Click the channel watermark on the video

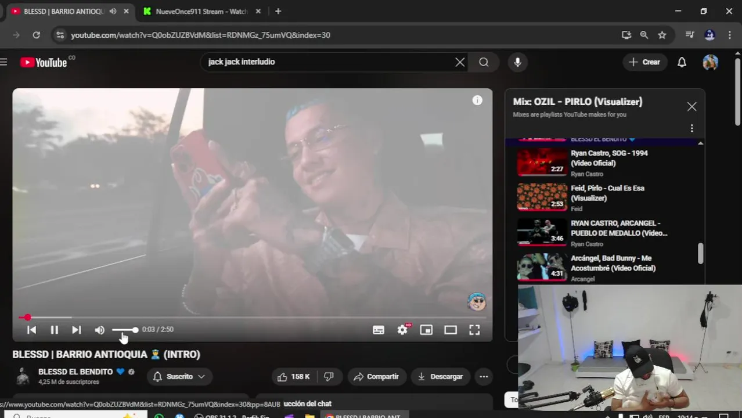(x=477, y=302)
